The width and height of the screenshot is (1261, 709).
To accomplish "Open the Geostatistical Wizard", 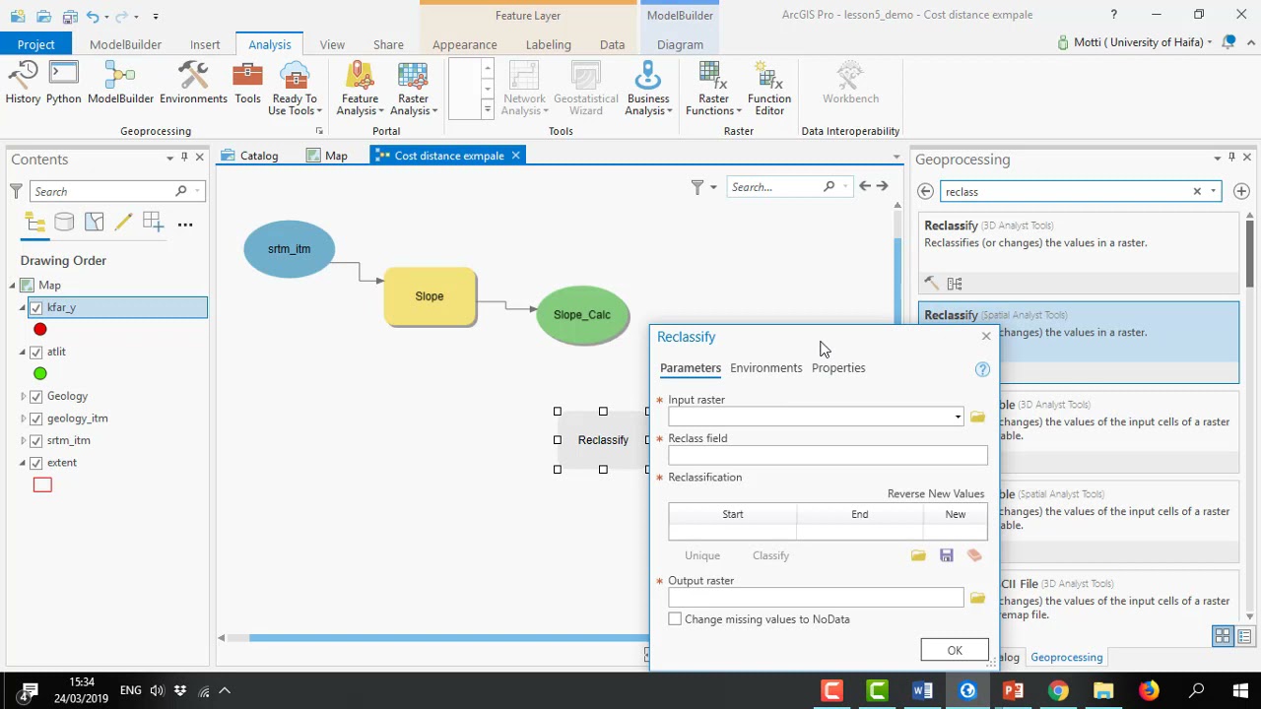I will click(585, 89).
